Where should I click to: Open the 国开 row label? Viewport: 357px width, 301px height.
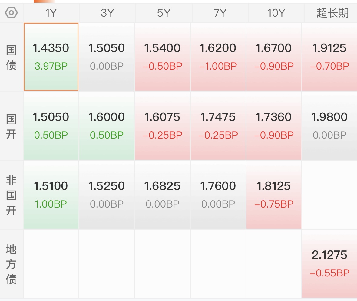11,126
